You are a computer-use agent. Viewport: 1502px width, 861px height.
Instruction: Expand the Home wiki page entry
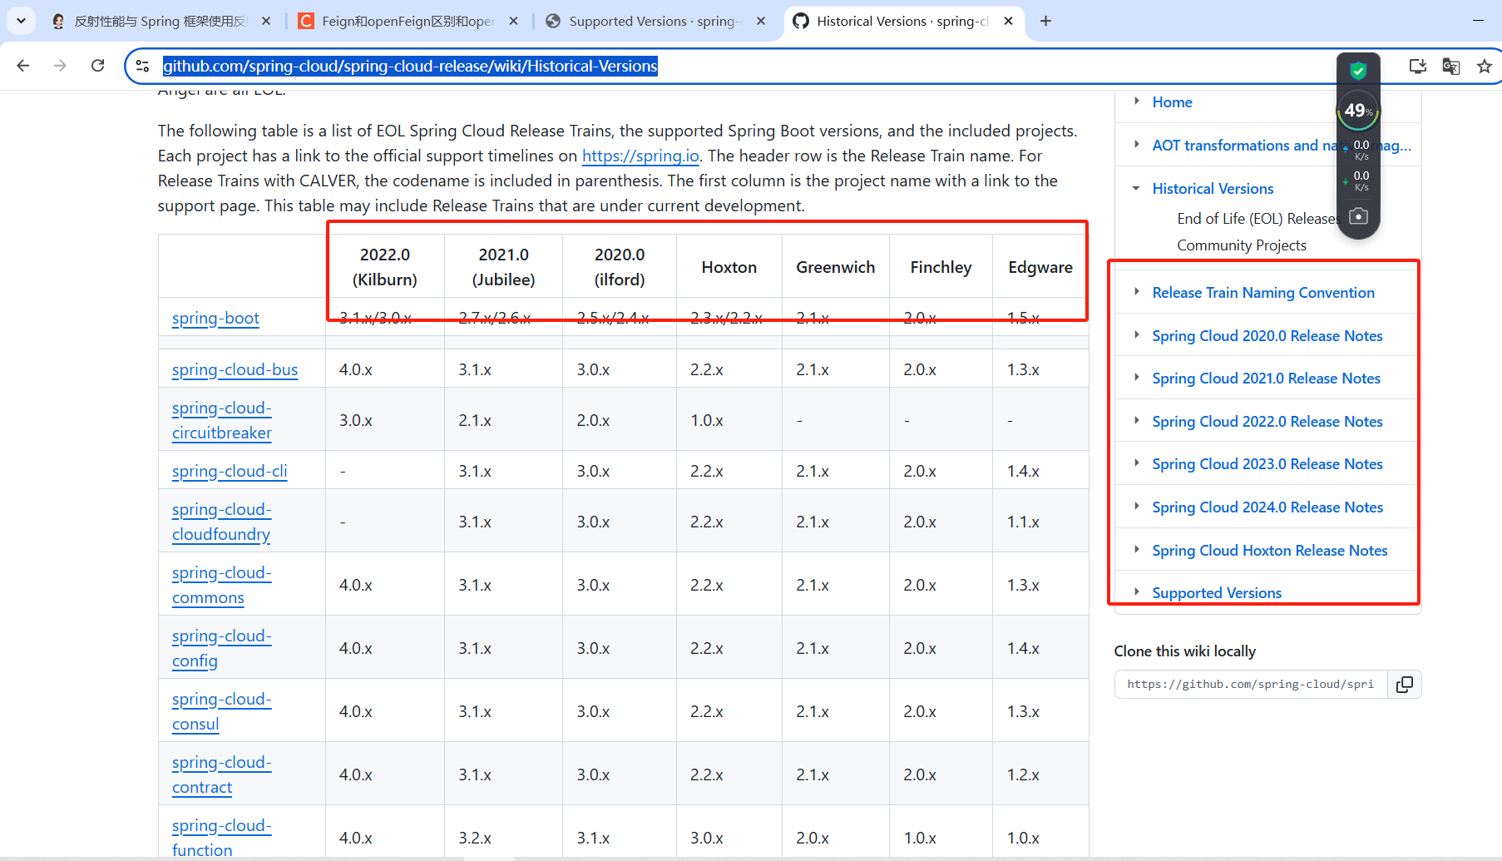click(1137, 101)
